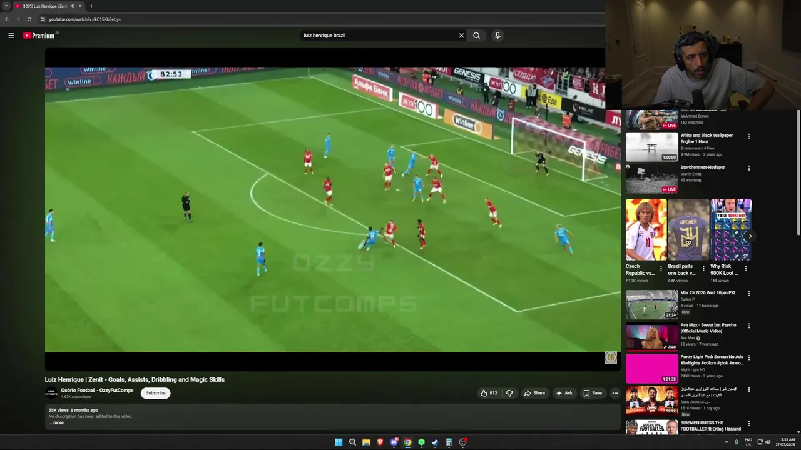Edit the 'luiz henrique brazil' search field
This screenshot has width=801, height=450.
tap(379, 36)
